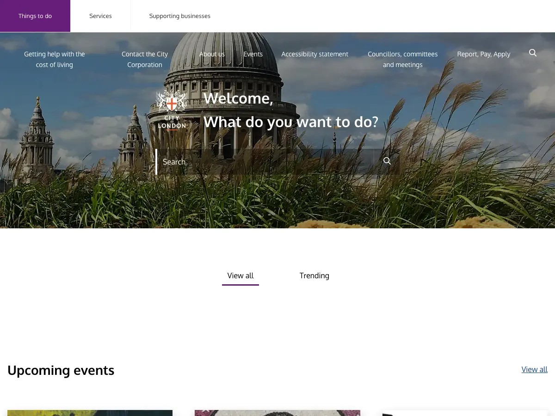Submit search with the hero magnifier button
Screen dimensions: 555x416
[387, 161]
